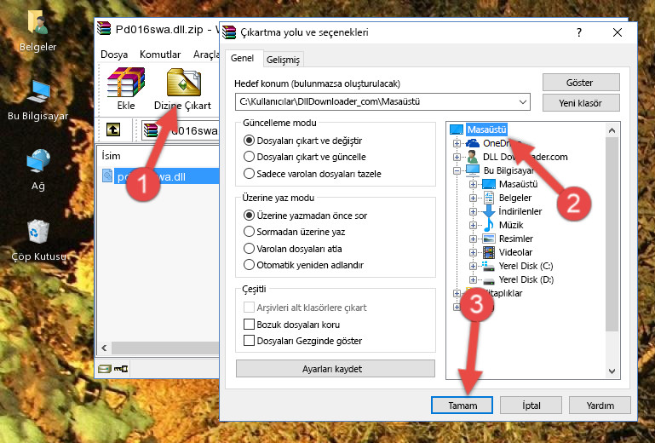This screenshot has width=655, height=443.
Task: Collapse Bu Bilgisayar tree node
Action: [x=457, y=170]
